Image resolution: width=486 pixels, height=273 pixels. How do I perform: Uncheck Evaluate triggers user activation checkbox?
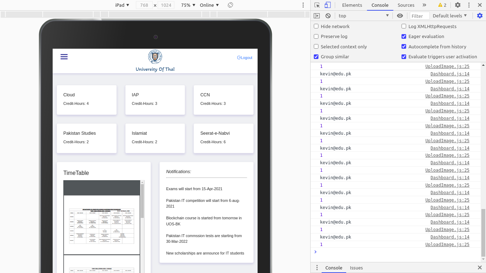[x=404, y=57]
